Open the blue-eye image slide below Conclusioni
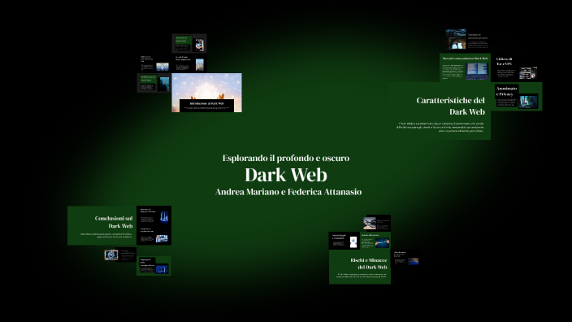The image size is (572, 322). tap(119, 255)
